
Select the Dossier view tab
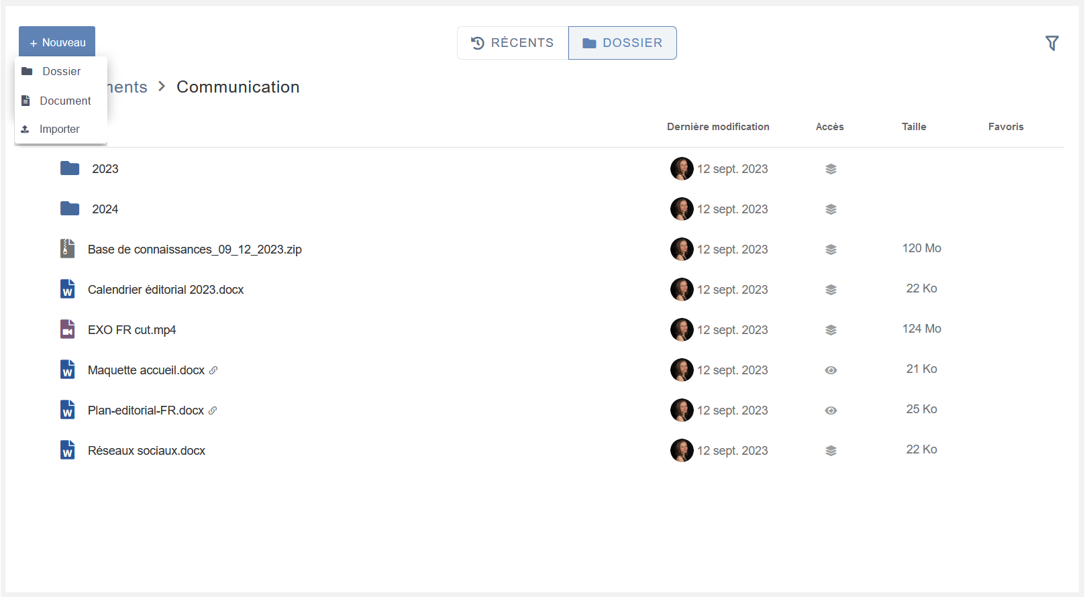[x=622, y=43]
